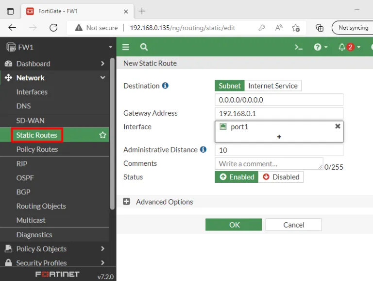This screenshot has height=281, width=373.
Task: Cancel the new static route
Action: pyautogui.click(x=293, y=225)
